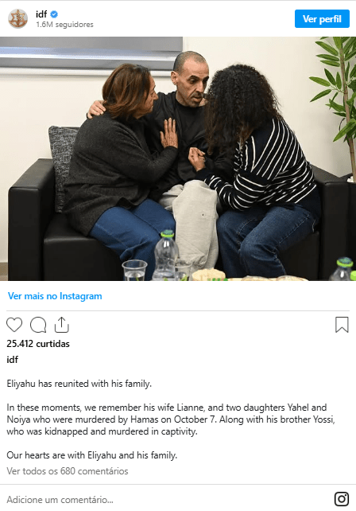Open the family reunion photo
The height and width of the screenshot is (511, 356).
pyautogui.click(x=178, y=158)
